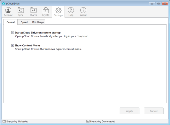
Task: Open the Crypto lock section
Action: point(46,12)
